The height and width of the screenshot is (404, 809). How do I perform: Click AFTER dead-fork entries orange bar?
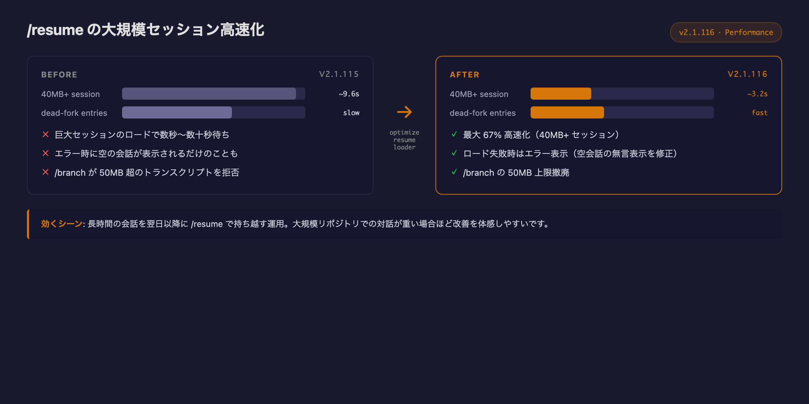[567, 112]
